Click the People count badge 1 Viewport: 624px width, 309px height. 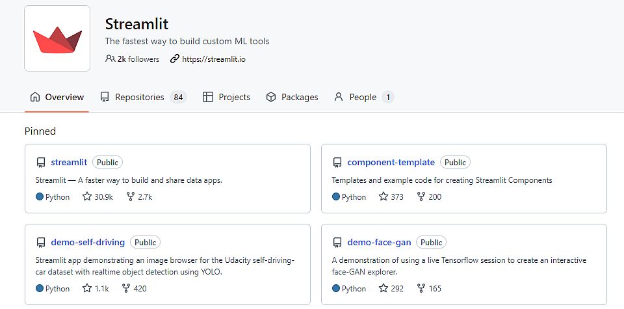388,97
